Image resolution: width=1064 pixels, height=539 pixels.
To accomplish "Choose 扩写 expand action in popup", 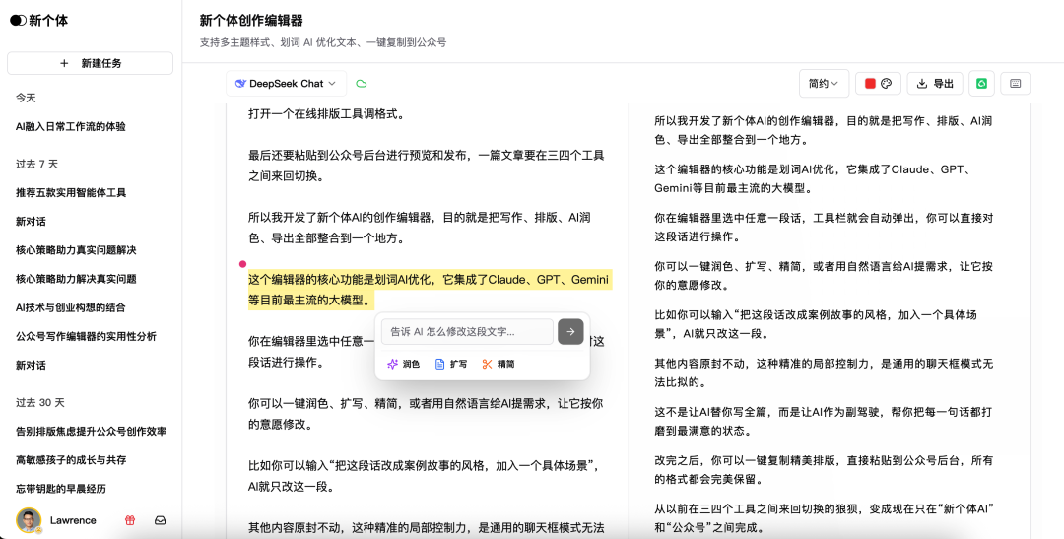I will pyautogui.click(x=451, y=364).
